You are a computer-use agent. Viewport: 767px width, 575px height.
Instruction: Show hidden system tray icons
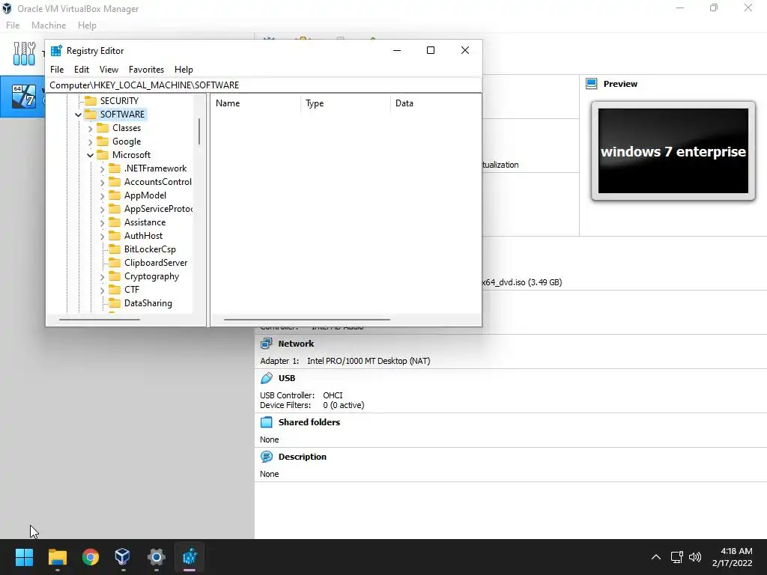coord(656,557)
